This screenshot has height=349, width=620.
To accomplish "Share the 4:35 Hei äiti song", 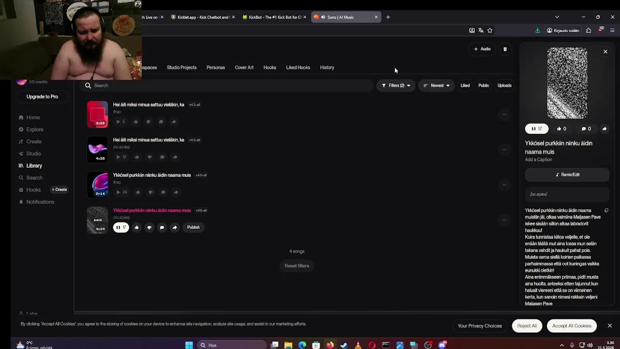I will coord(175,157).
